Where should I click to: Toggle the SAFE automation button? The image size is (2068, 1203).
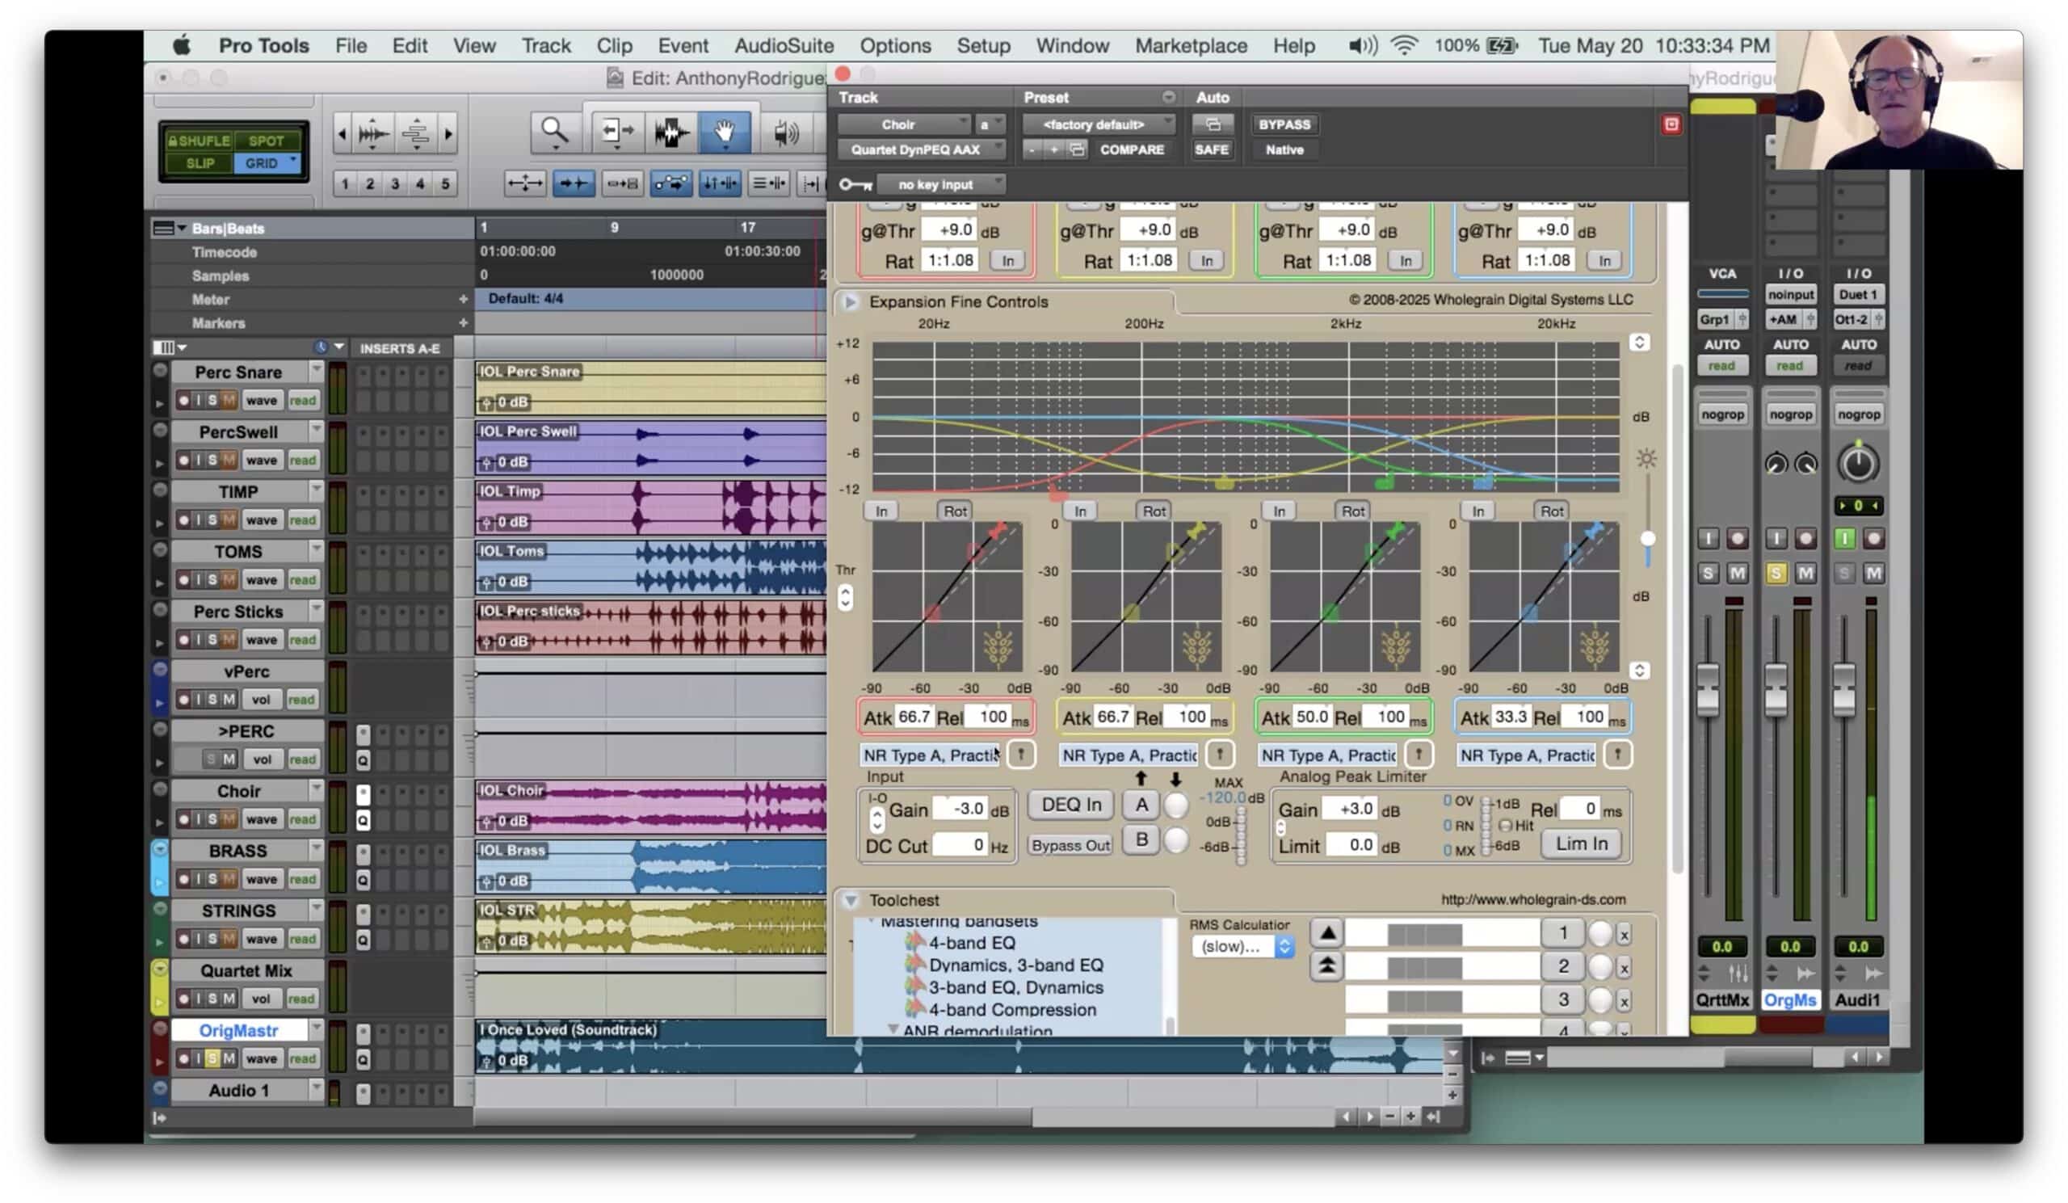coord(1211,150)
